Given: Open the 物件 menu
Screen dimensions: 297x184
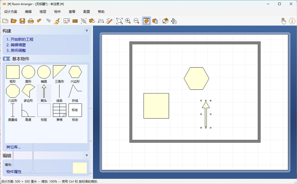Looking at the screenshot, I should click(57, 12).
